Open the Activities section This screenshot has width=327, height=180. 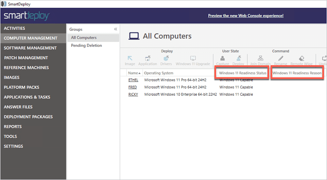tap(33, 28)
